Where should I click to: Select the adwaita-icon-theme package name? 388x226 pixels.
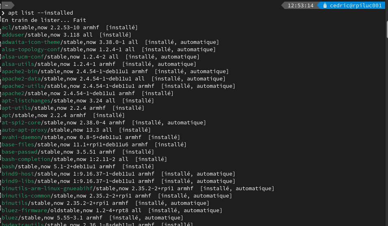coord(31,42)
